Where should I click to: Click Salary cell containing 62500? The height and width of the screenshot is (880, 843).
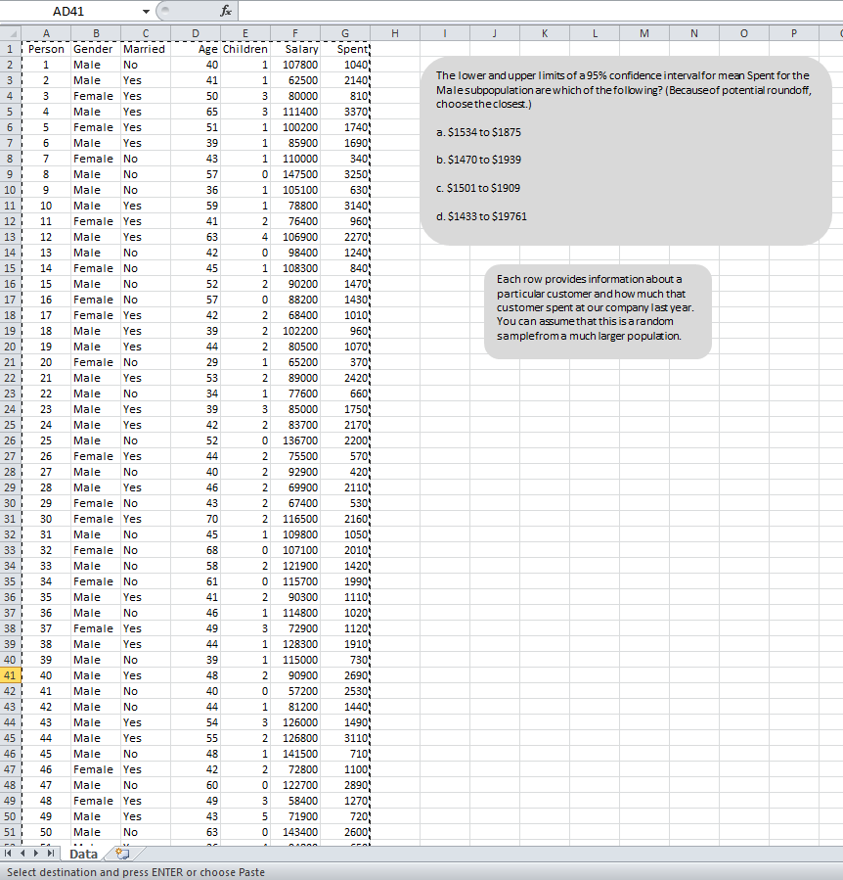(x=295, y=80)
